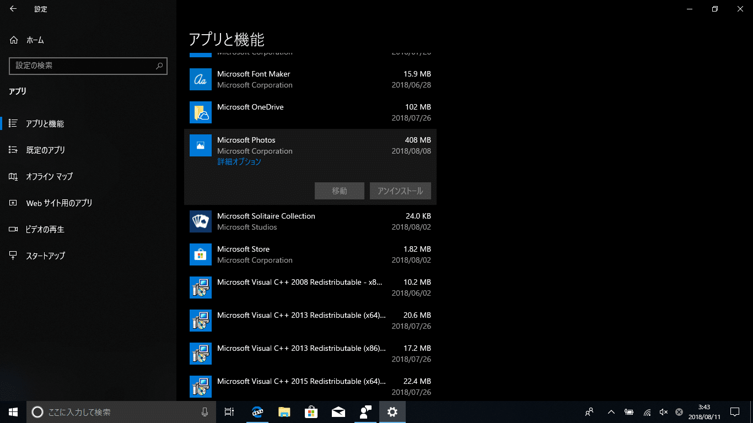Image resolution: width=753 pixels, height=423 pixels.
Task: Click the Cortana search box in taskbar
Action: click(121, 412)
